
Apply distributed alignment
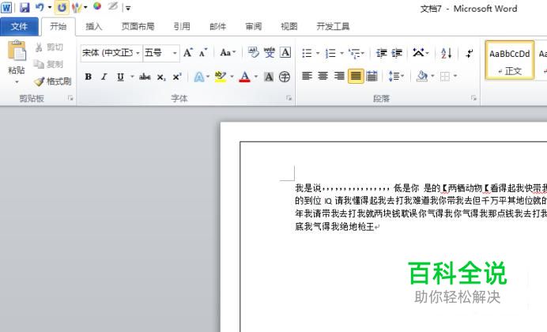click(x=372, y=76)
